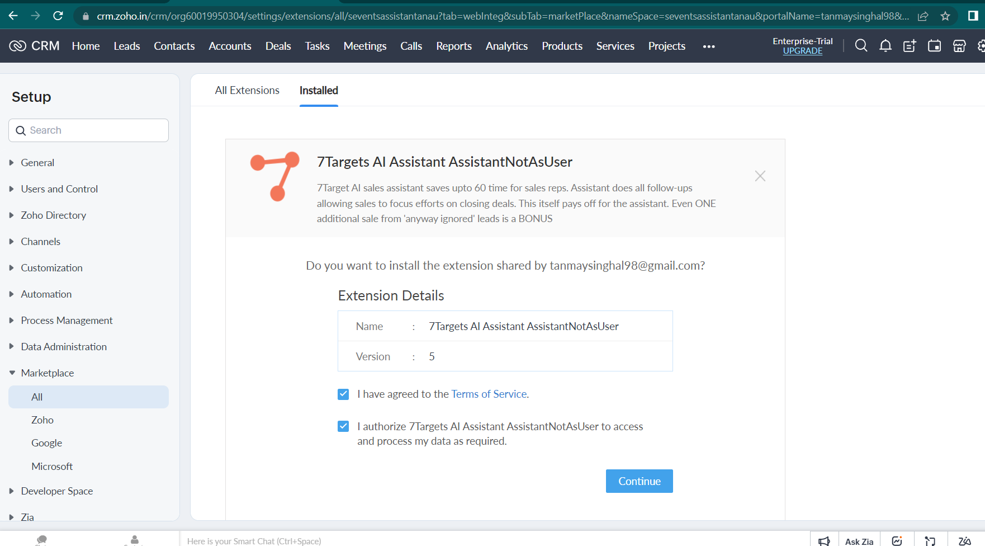Open the Terms of Service link
The height and width of the screenshot is (546, 985).
pos(489,394)
